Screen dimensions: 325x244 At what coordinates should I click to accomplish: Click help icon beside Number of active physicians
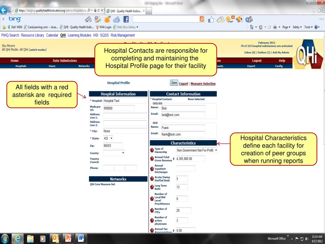tap(152, 220)
